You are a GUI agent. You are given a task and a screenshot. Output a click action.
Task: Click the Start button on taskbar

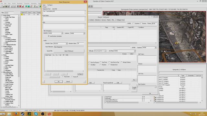[x=3, y=114]
